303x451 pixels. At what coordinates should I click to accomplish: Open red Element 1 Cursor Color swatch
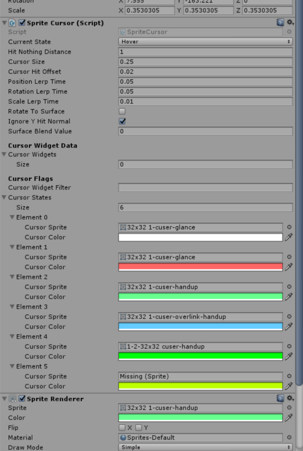point(201,267)
